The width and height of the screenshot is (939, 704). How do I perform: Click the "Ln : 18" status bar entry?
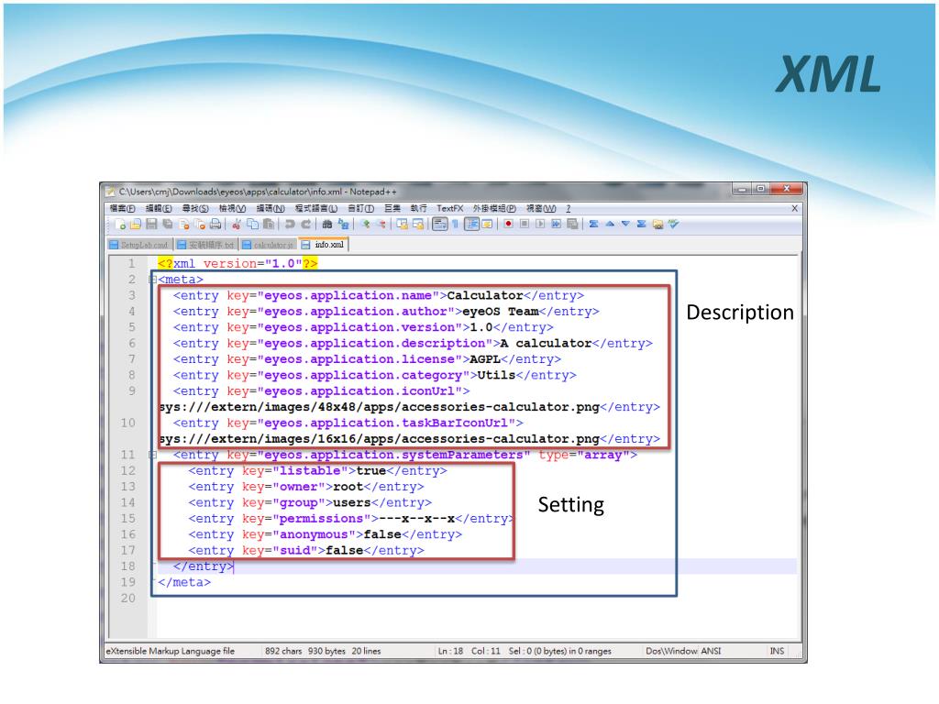(x=450, y=652)
